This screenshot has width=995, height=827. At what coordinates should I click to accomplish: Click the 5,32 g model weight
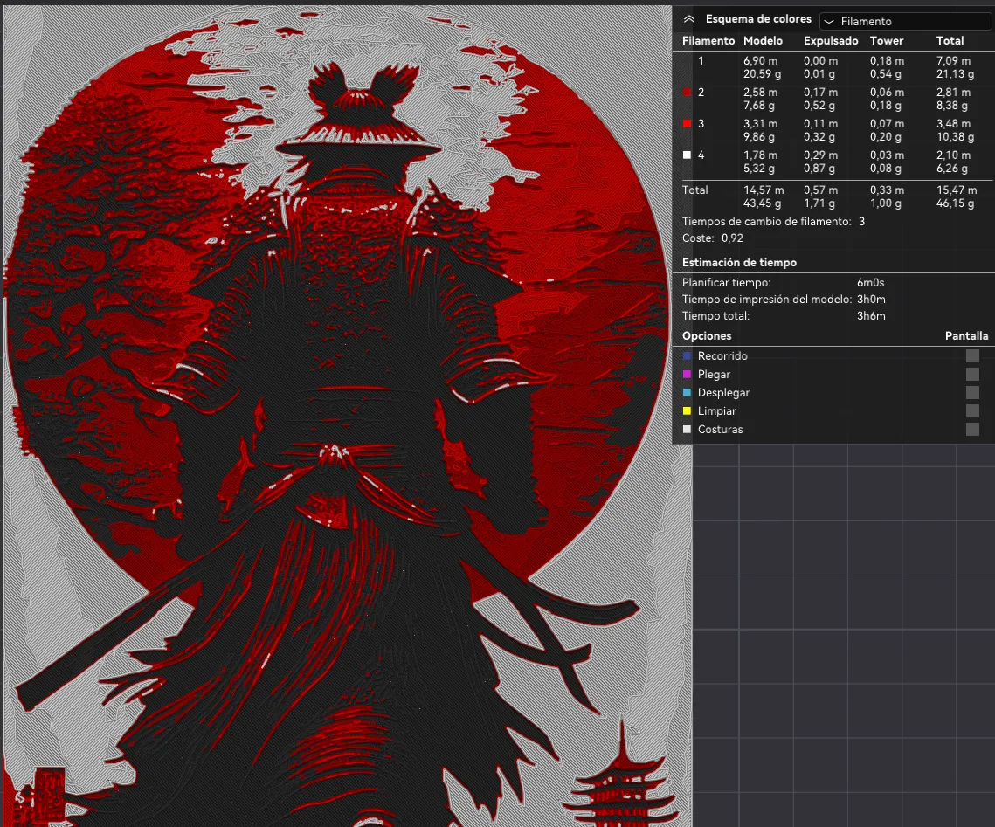(759, 169)
